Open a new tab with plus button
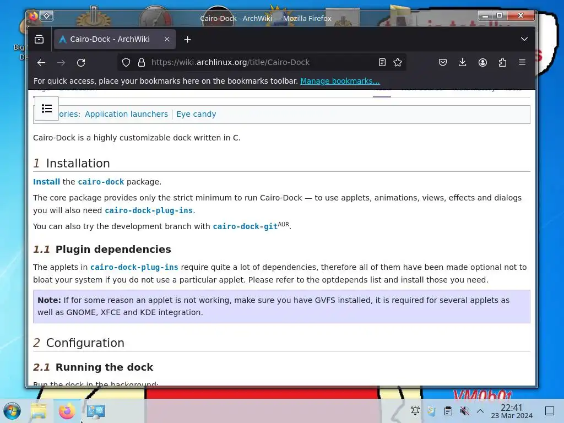564x423 pixels. (187, 40)
